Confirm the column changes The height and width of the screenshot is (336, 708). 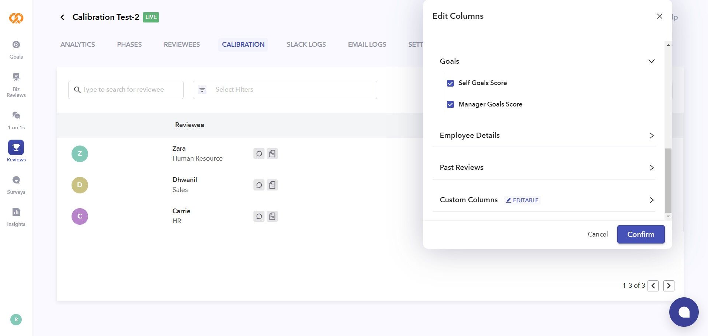(641, 234)
